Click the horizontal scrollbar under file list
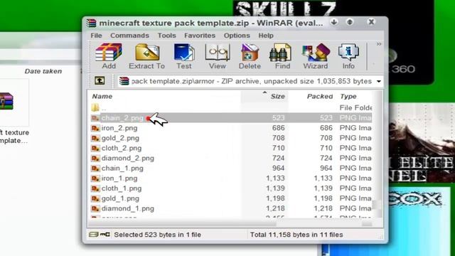Screen dimensions: 455x256 (230, 224)
